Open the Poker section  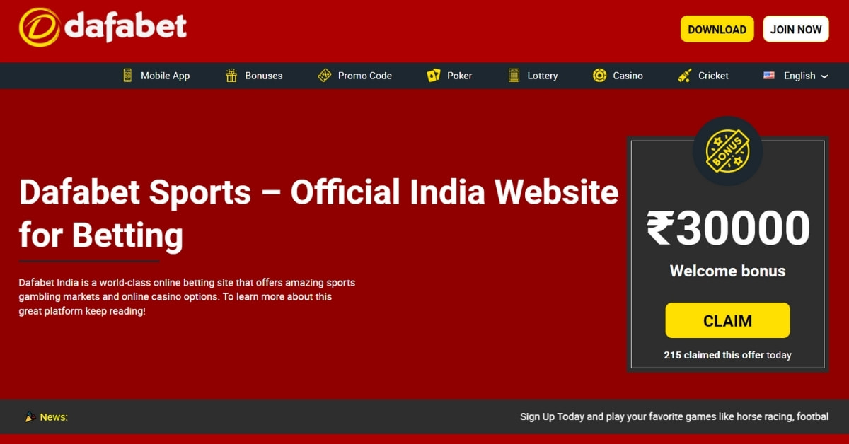click(449, 76)
